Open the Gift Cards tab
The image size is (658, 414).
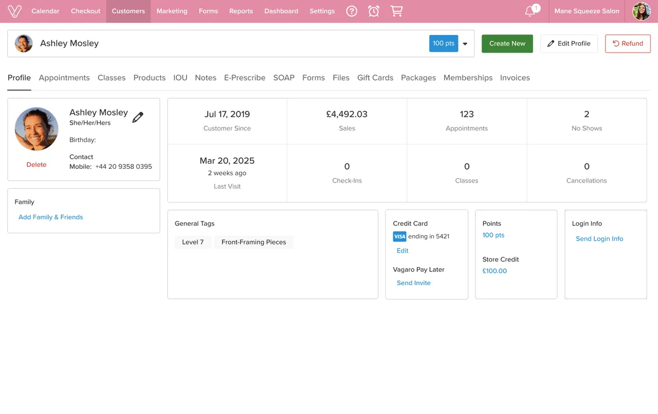click(375, 78)
